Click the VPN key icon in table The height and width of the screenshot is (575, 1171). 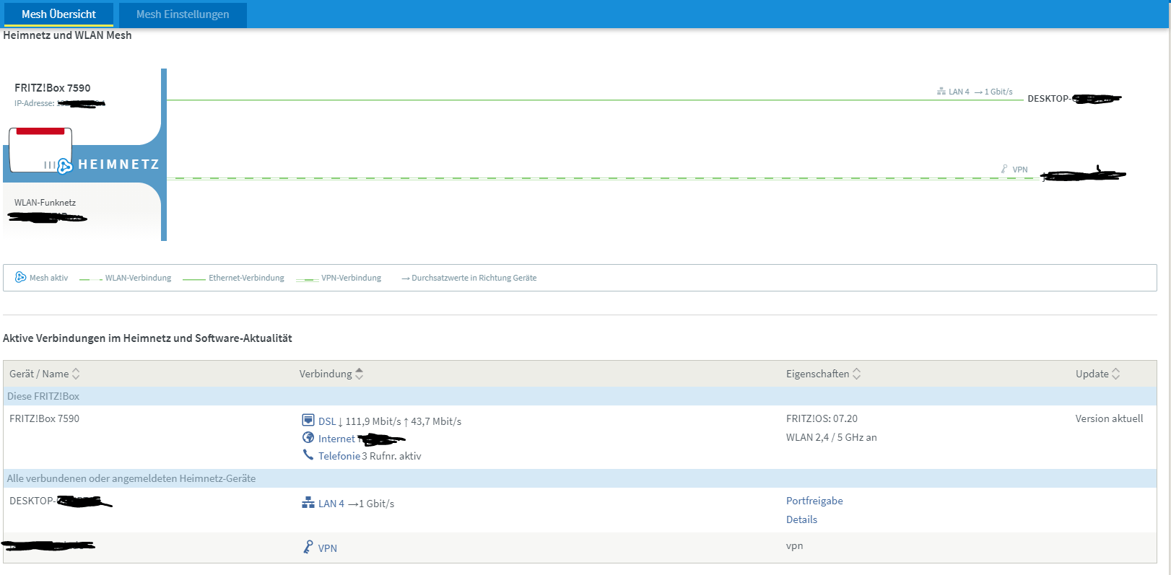coord(308,547)
